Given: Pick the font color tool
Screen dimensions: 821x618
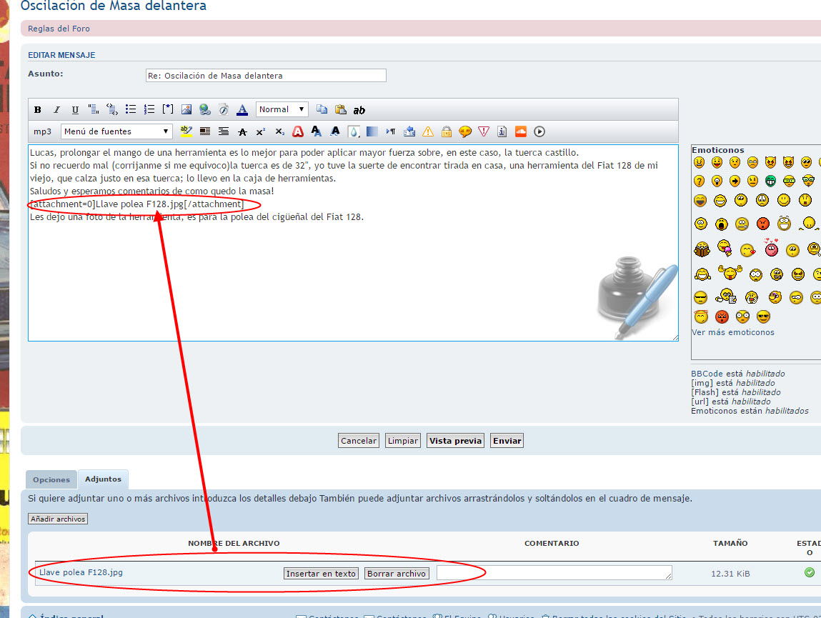Looking at the screenshot, I should coord(242,110).
